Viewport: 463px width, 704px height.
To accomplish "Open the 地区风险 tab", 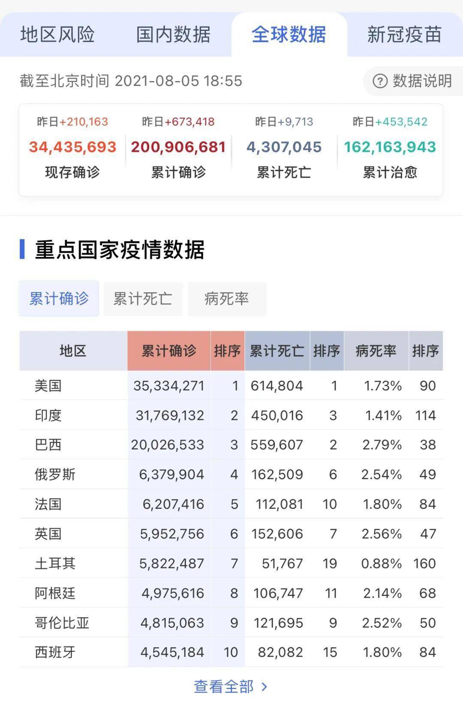I will (57, 35).
